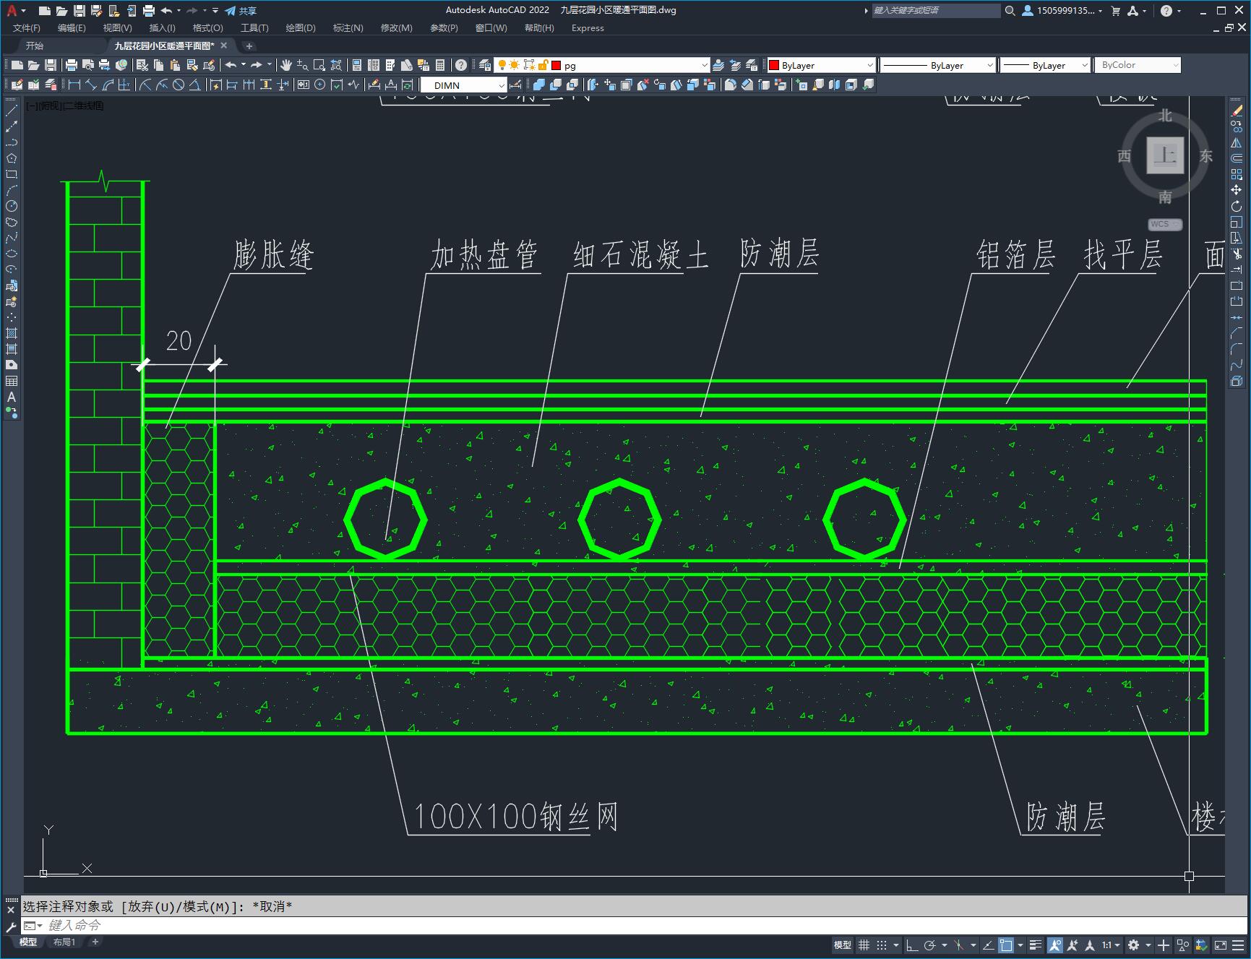Click the Plot printer icon in quick access toolbar

(x=149, y=11)
